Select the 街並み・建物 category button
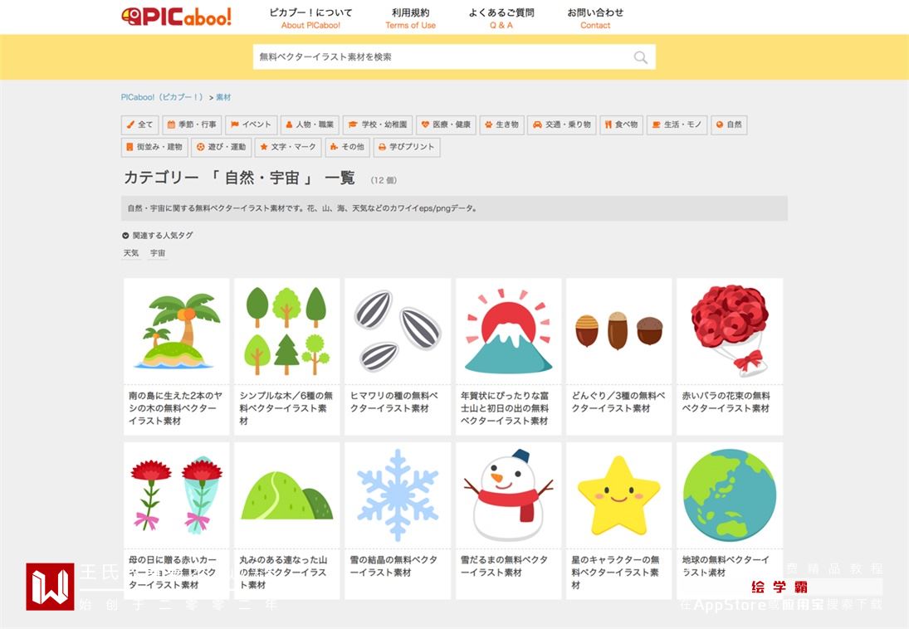Image resolution: width=909 pixels, height=629 pixels. [x=154, y=147]
